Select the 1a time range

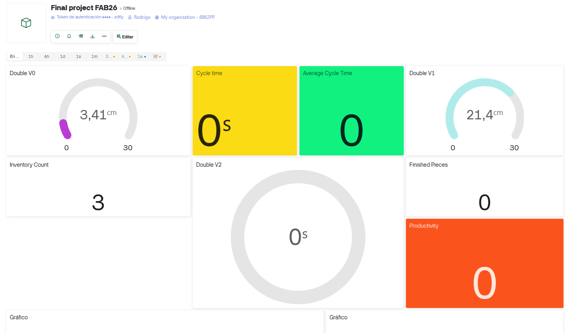click(x=142, y=57)
